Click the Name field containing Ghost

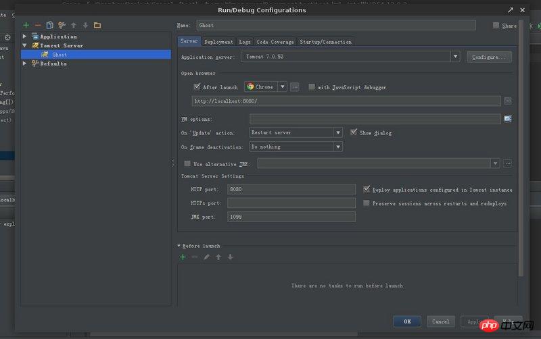tap(336, 25)
